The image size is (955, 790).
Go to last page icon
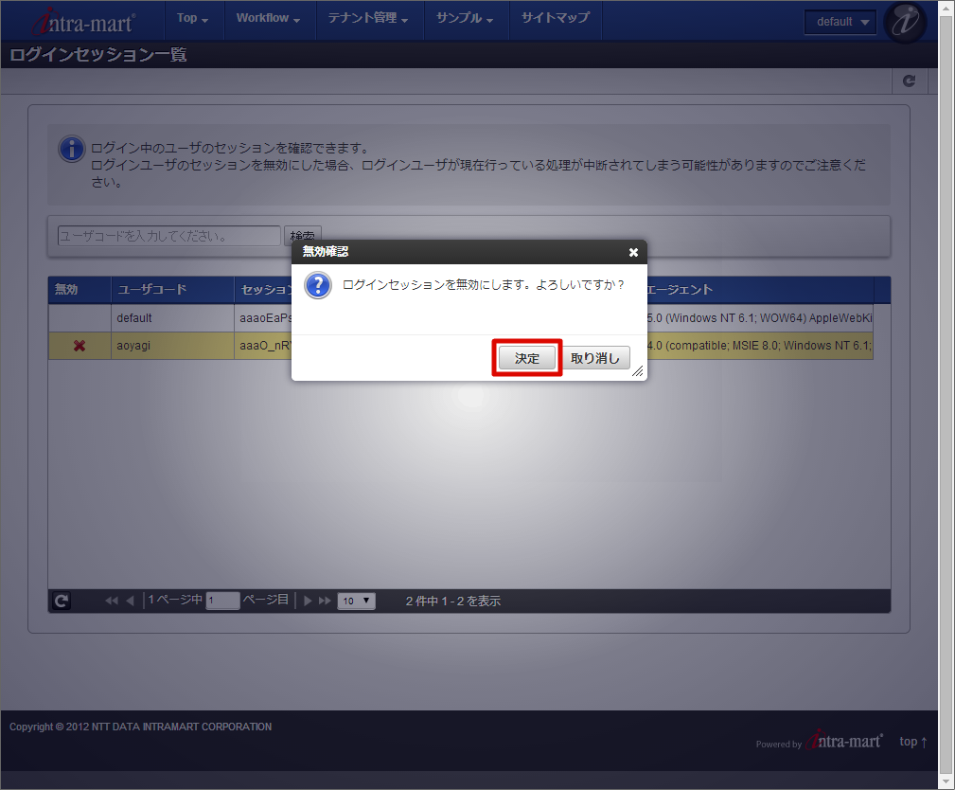click(326, 601)
